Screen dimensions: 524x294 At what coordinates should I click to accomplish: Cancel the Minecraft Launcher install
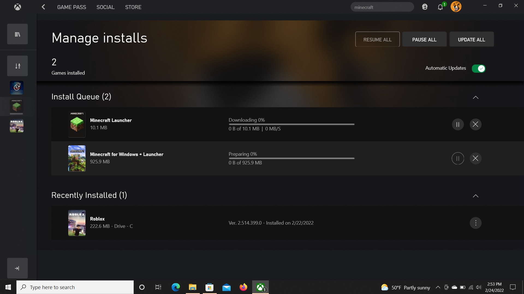(475, 124)
